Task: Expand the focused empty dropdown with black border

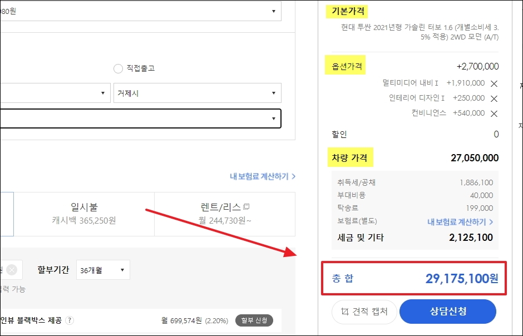Action: [x=140, y=118]
